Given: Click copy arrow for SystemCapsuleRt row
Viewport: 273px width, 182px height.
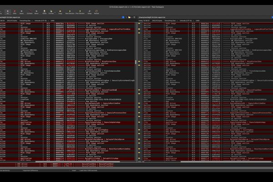Looking at the screenshot, I should 139,103.
